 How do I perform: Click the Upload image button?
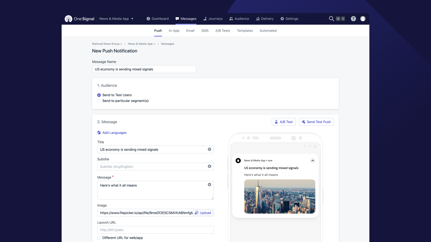203,213
